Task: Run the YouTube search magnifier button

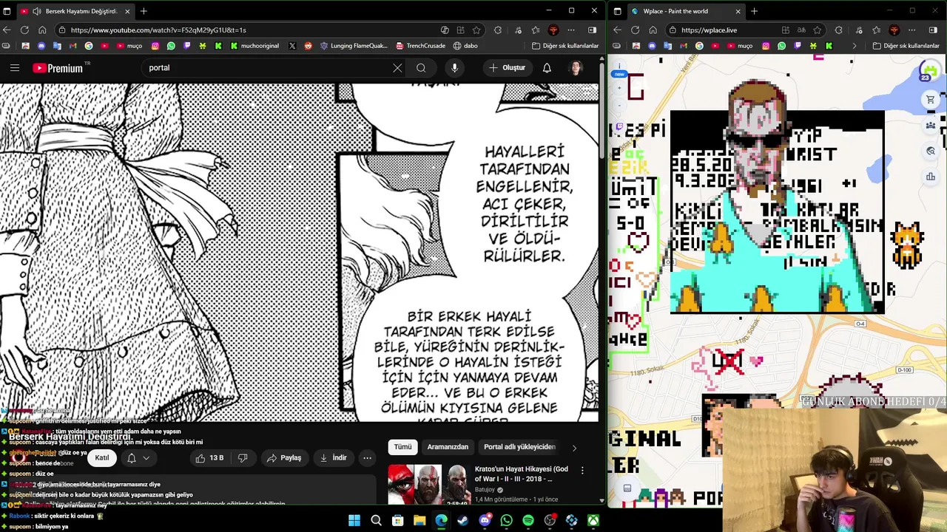Action: tap(421, 68)
